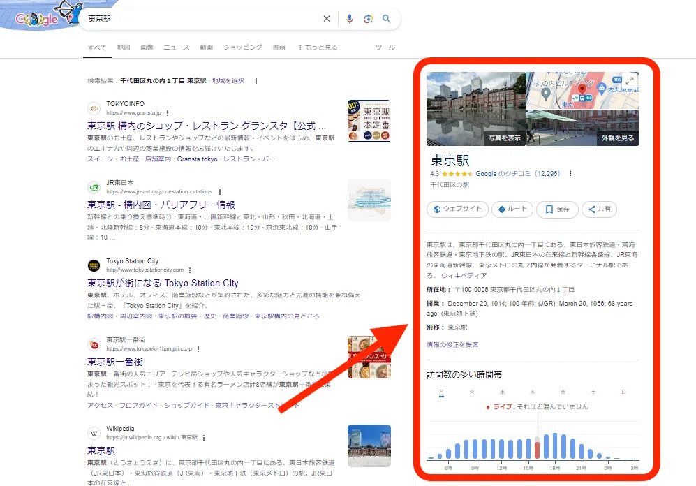Open more options beside the review count

pyautogui.click(x=570, y=174)
